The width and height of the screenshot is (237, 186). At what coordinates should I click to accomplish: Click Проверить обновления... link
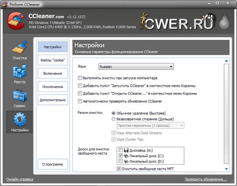(206, 179)
